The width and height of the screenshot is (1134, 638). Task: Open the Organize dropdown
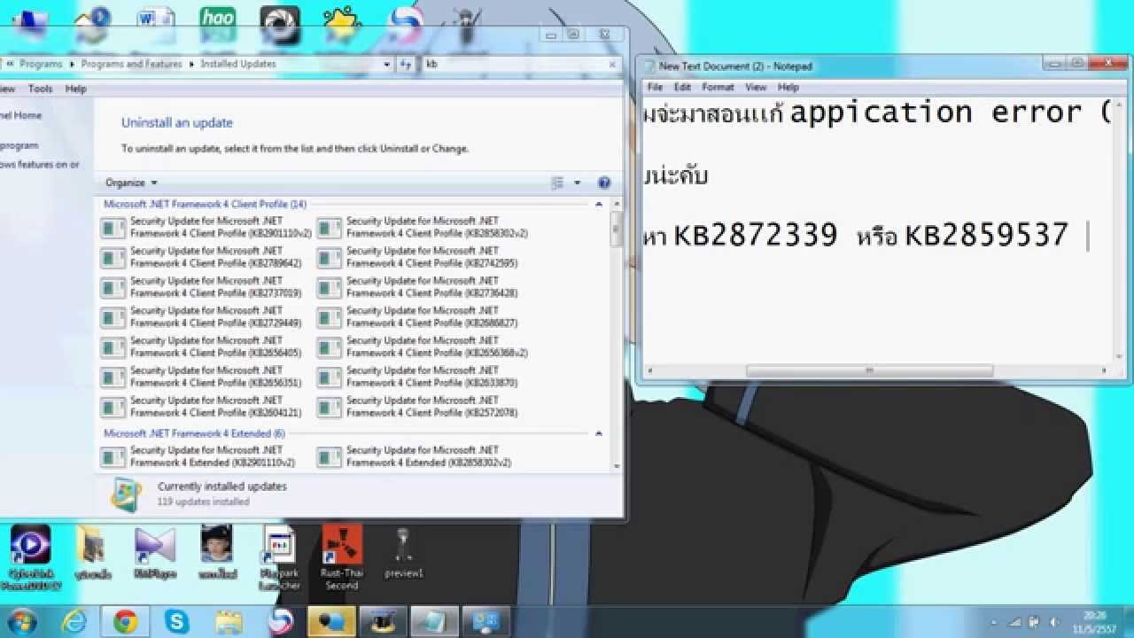[x=131, y=183]
